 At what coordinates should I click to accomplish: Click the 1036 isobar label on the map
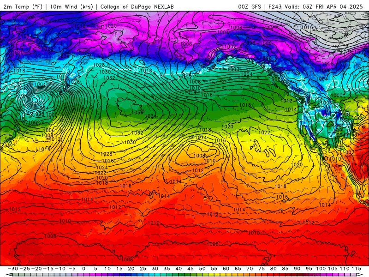(137, 112)
